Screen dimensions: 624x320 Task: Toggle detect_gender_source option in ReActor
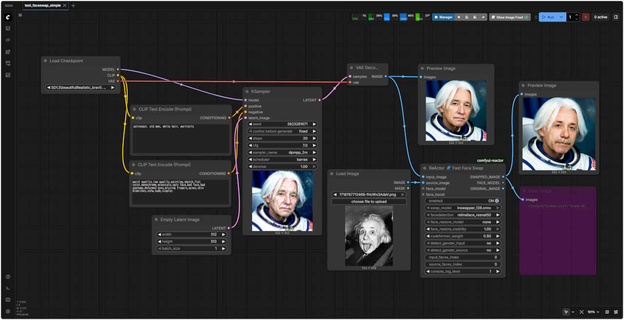click(463, 250)
